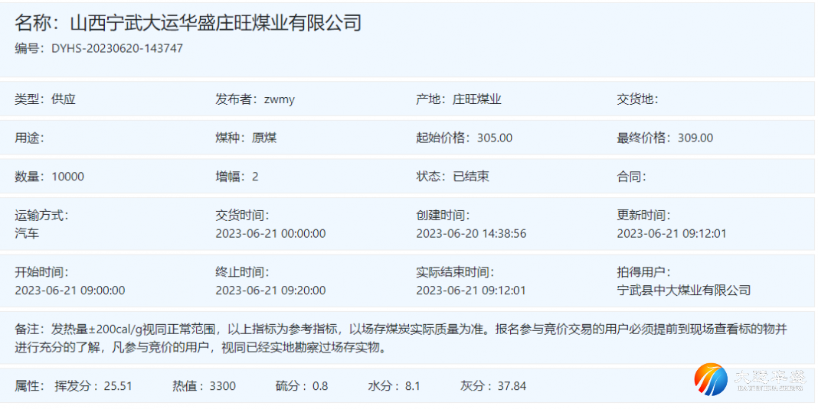Click the scheduled end time 2023-06-21 09:20:00

270,291
